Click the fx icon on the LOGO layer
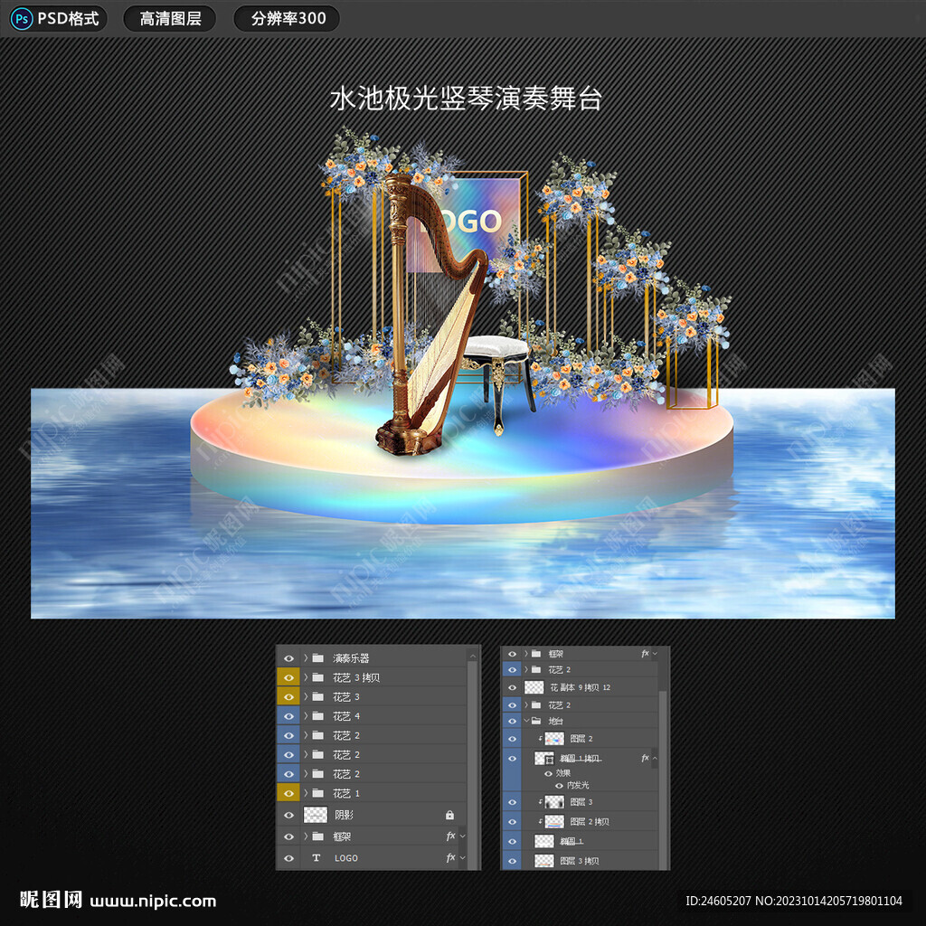 (450, 857)
